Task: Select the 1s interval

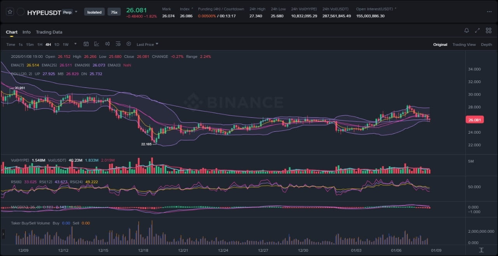Action: coord(21,44)
